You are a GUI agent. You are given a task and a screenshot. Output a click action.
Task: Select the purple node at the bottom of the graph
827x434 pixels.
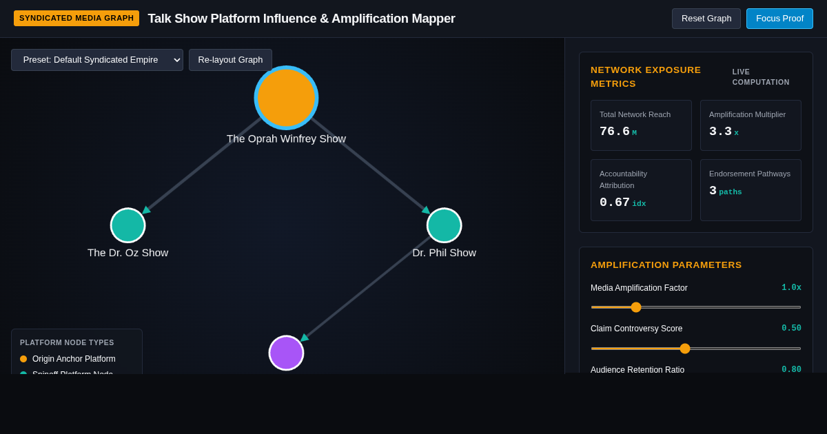[286, 353]
